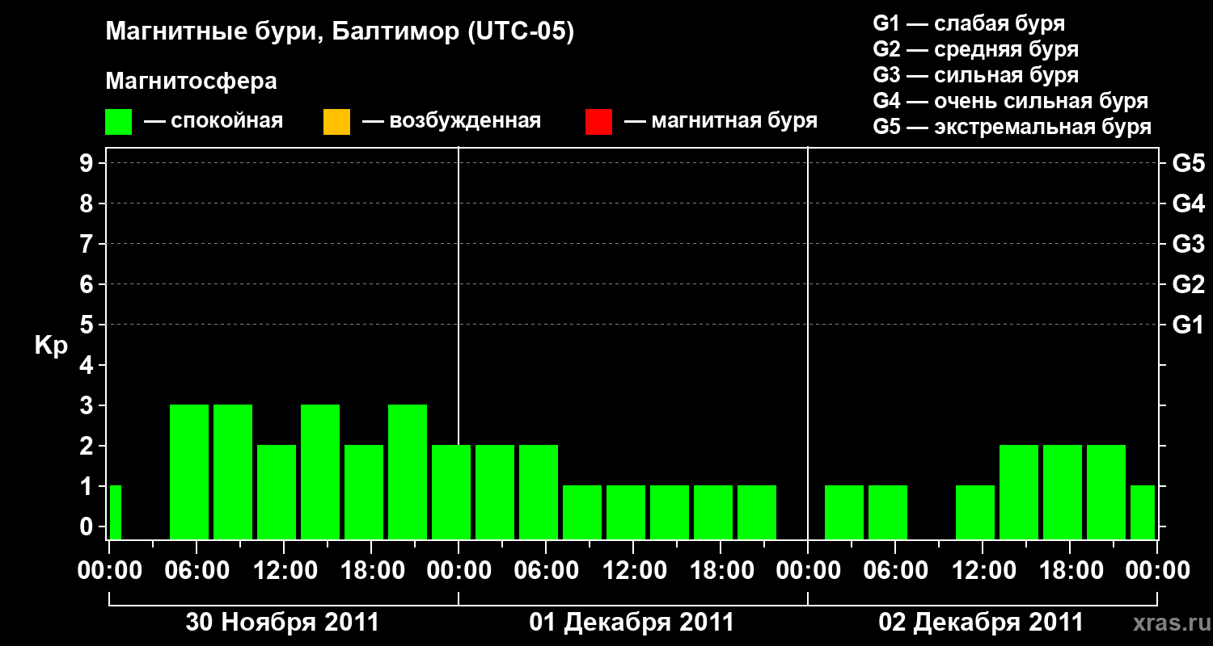Click the right-axis 'G4' level label

(x=1188, y=203)
